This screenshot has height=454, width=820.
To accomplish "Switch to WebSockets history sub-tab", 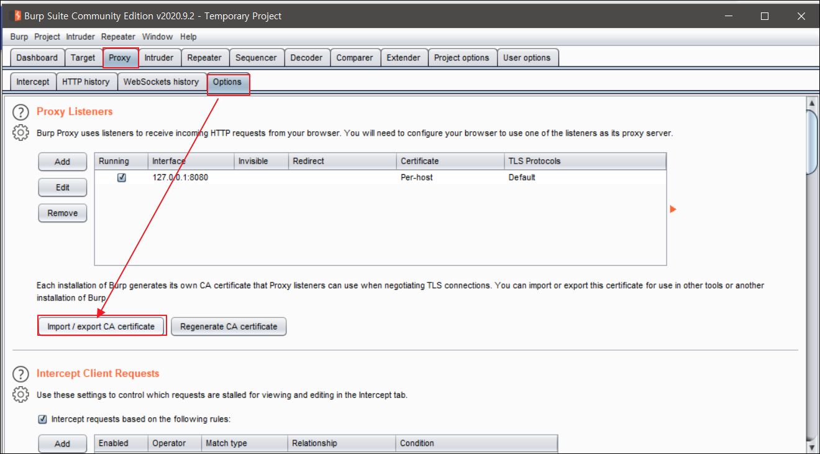I will point(161,82).
